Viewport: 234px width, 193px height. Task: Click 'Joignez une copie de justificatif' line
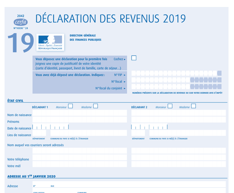(68, 64)
